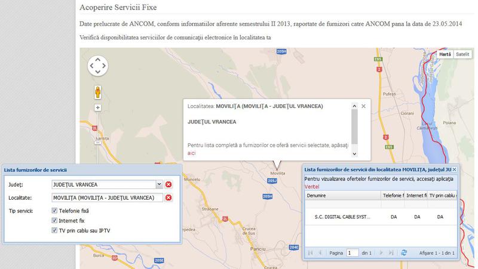Screen dimensions: 478x269
Task: Pick up the Street View pegman
Action: click(98, 92)
